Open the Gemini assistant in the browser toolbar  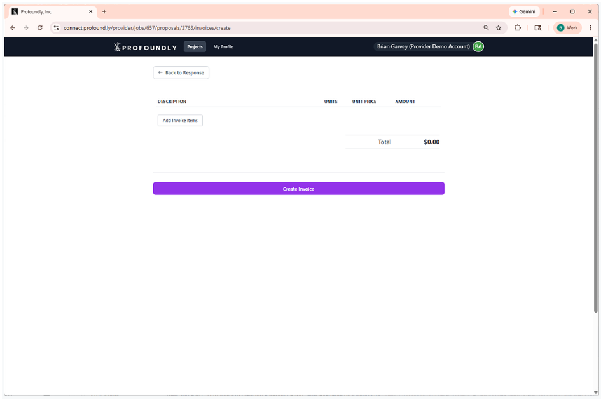[x=523, y=11]
